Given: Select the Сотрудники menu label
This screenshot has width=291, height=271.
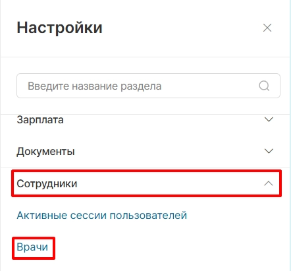Looking at the screenshot, I should [x=47, y=184].
